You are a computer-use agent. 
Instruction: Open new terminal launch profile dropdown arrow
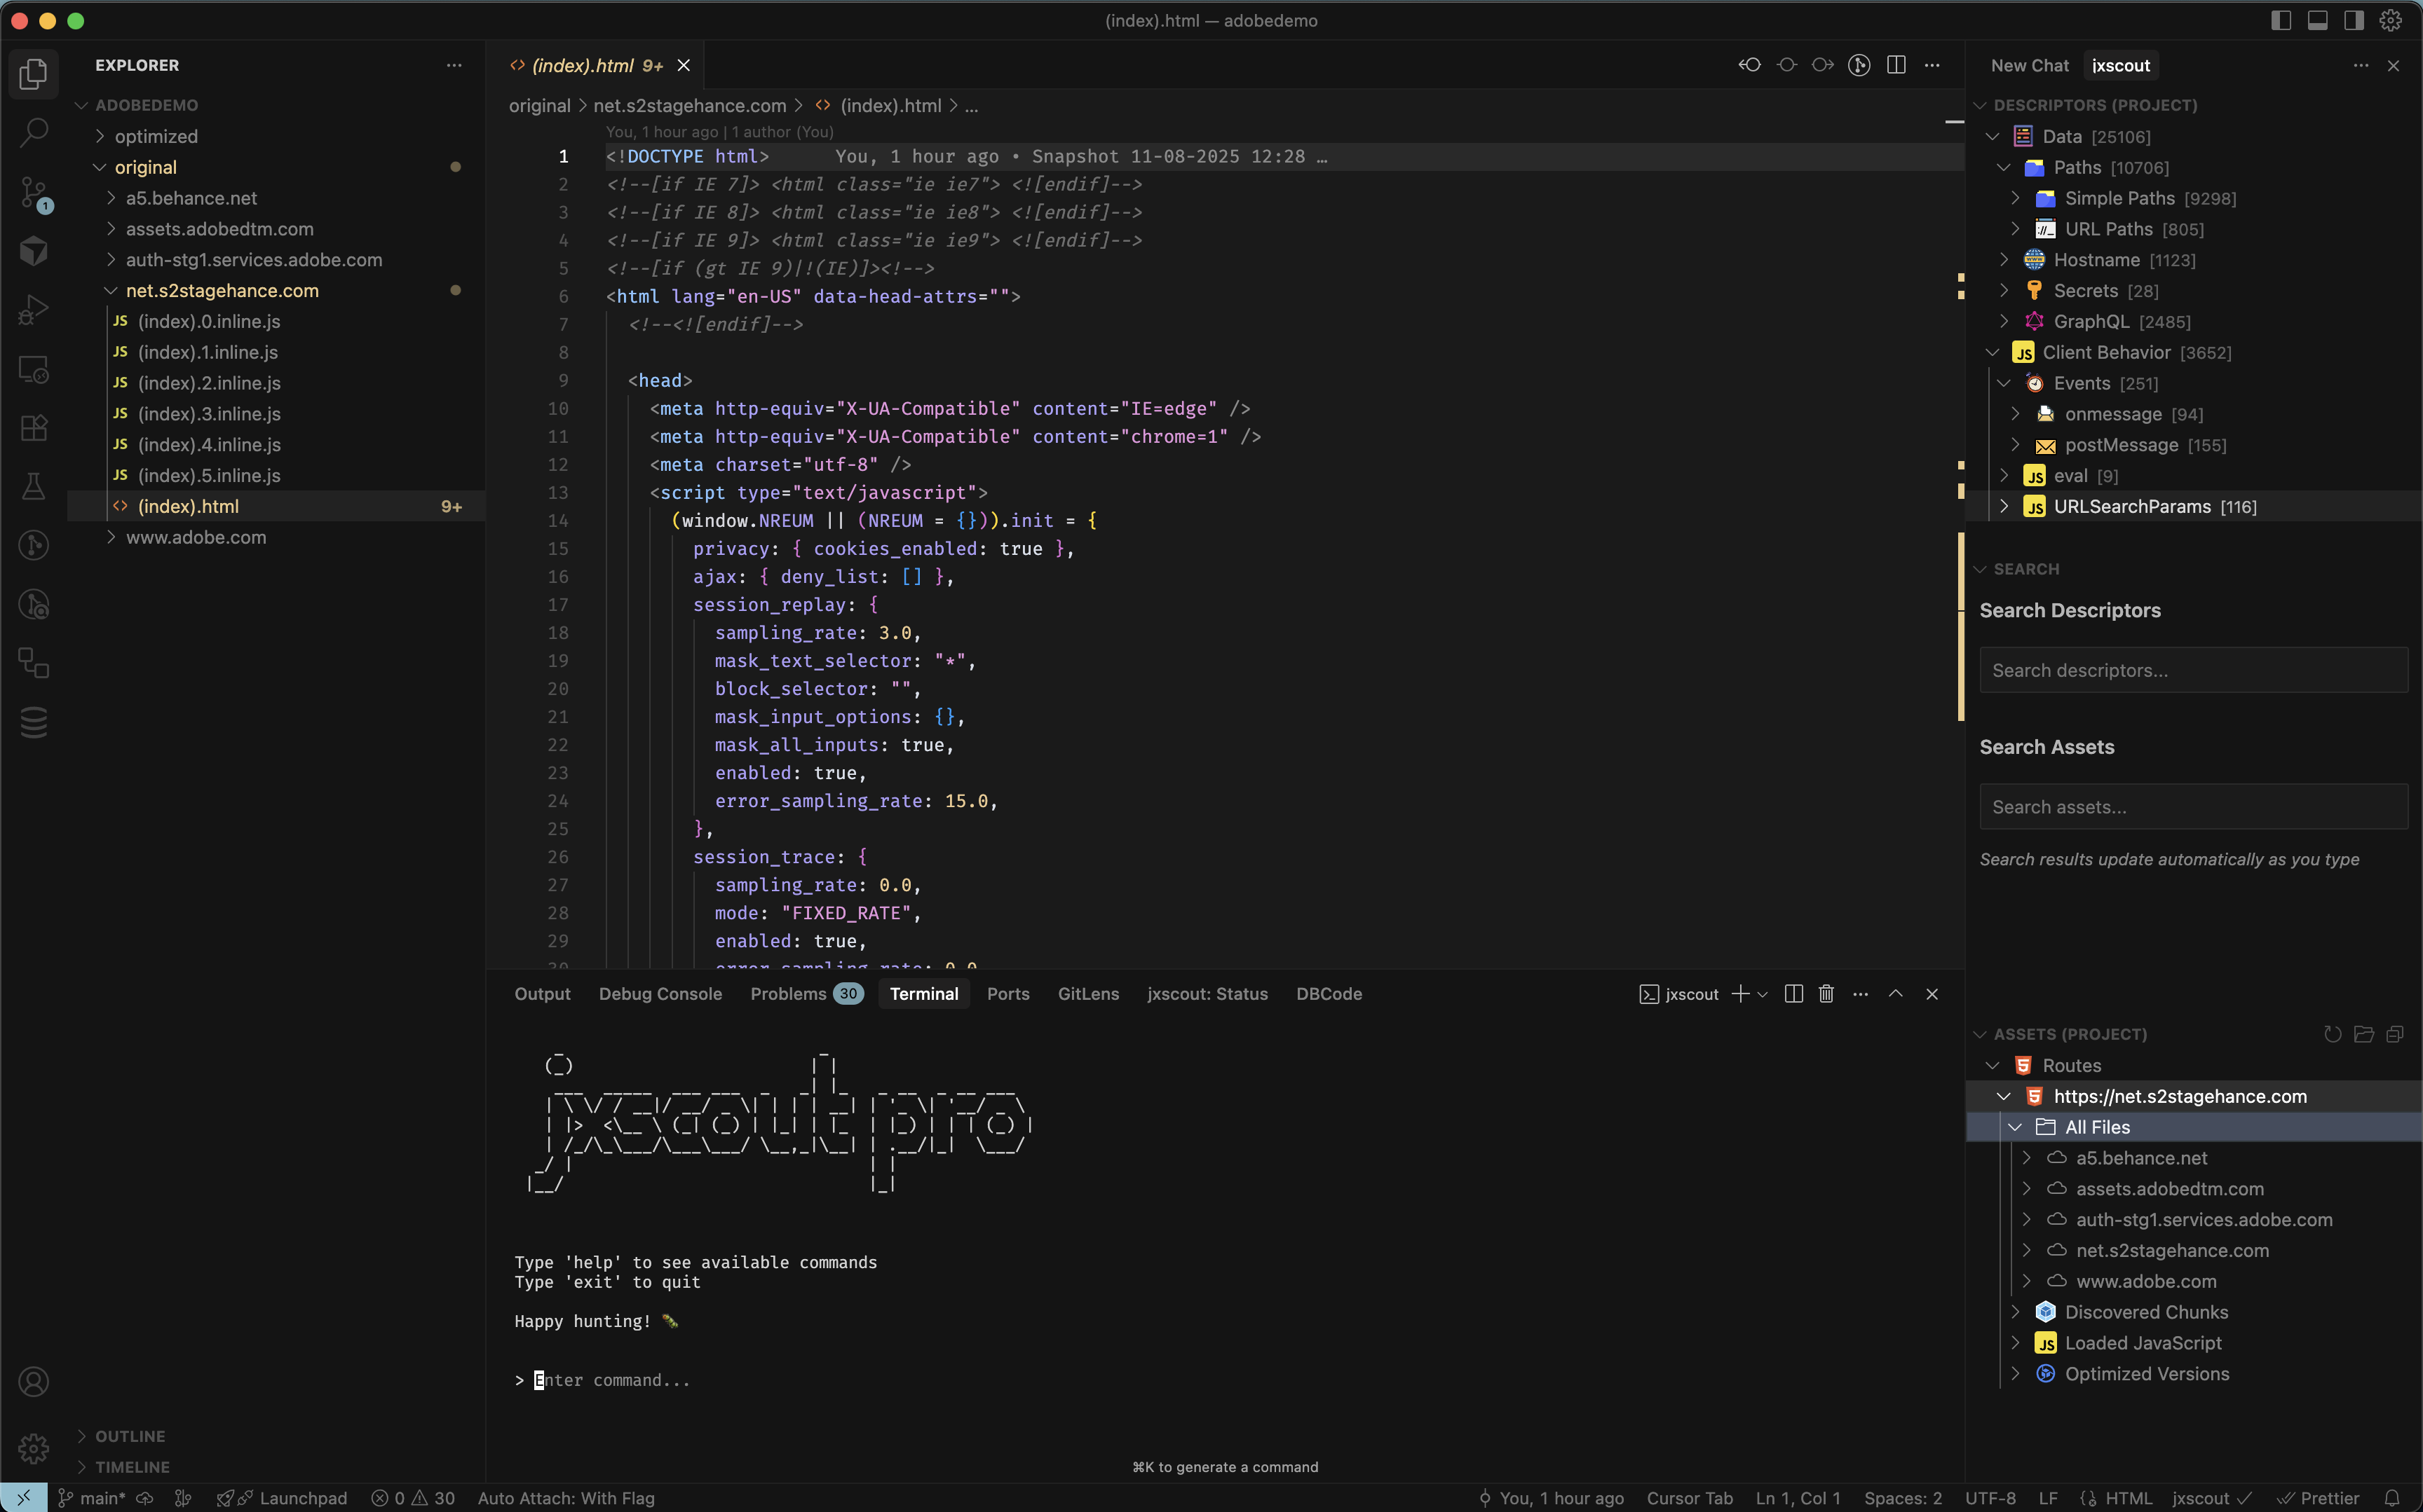pos(1763,994)
